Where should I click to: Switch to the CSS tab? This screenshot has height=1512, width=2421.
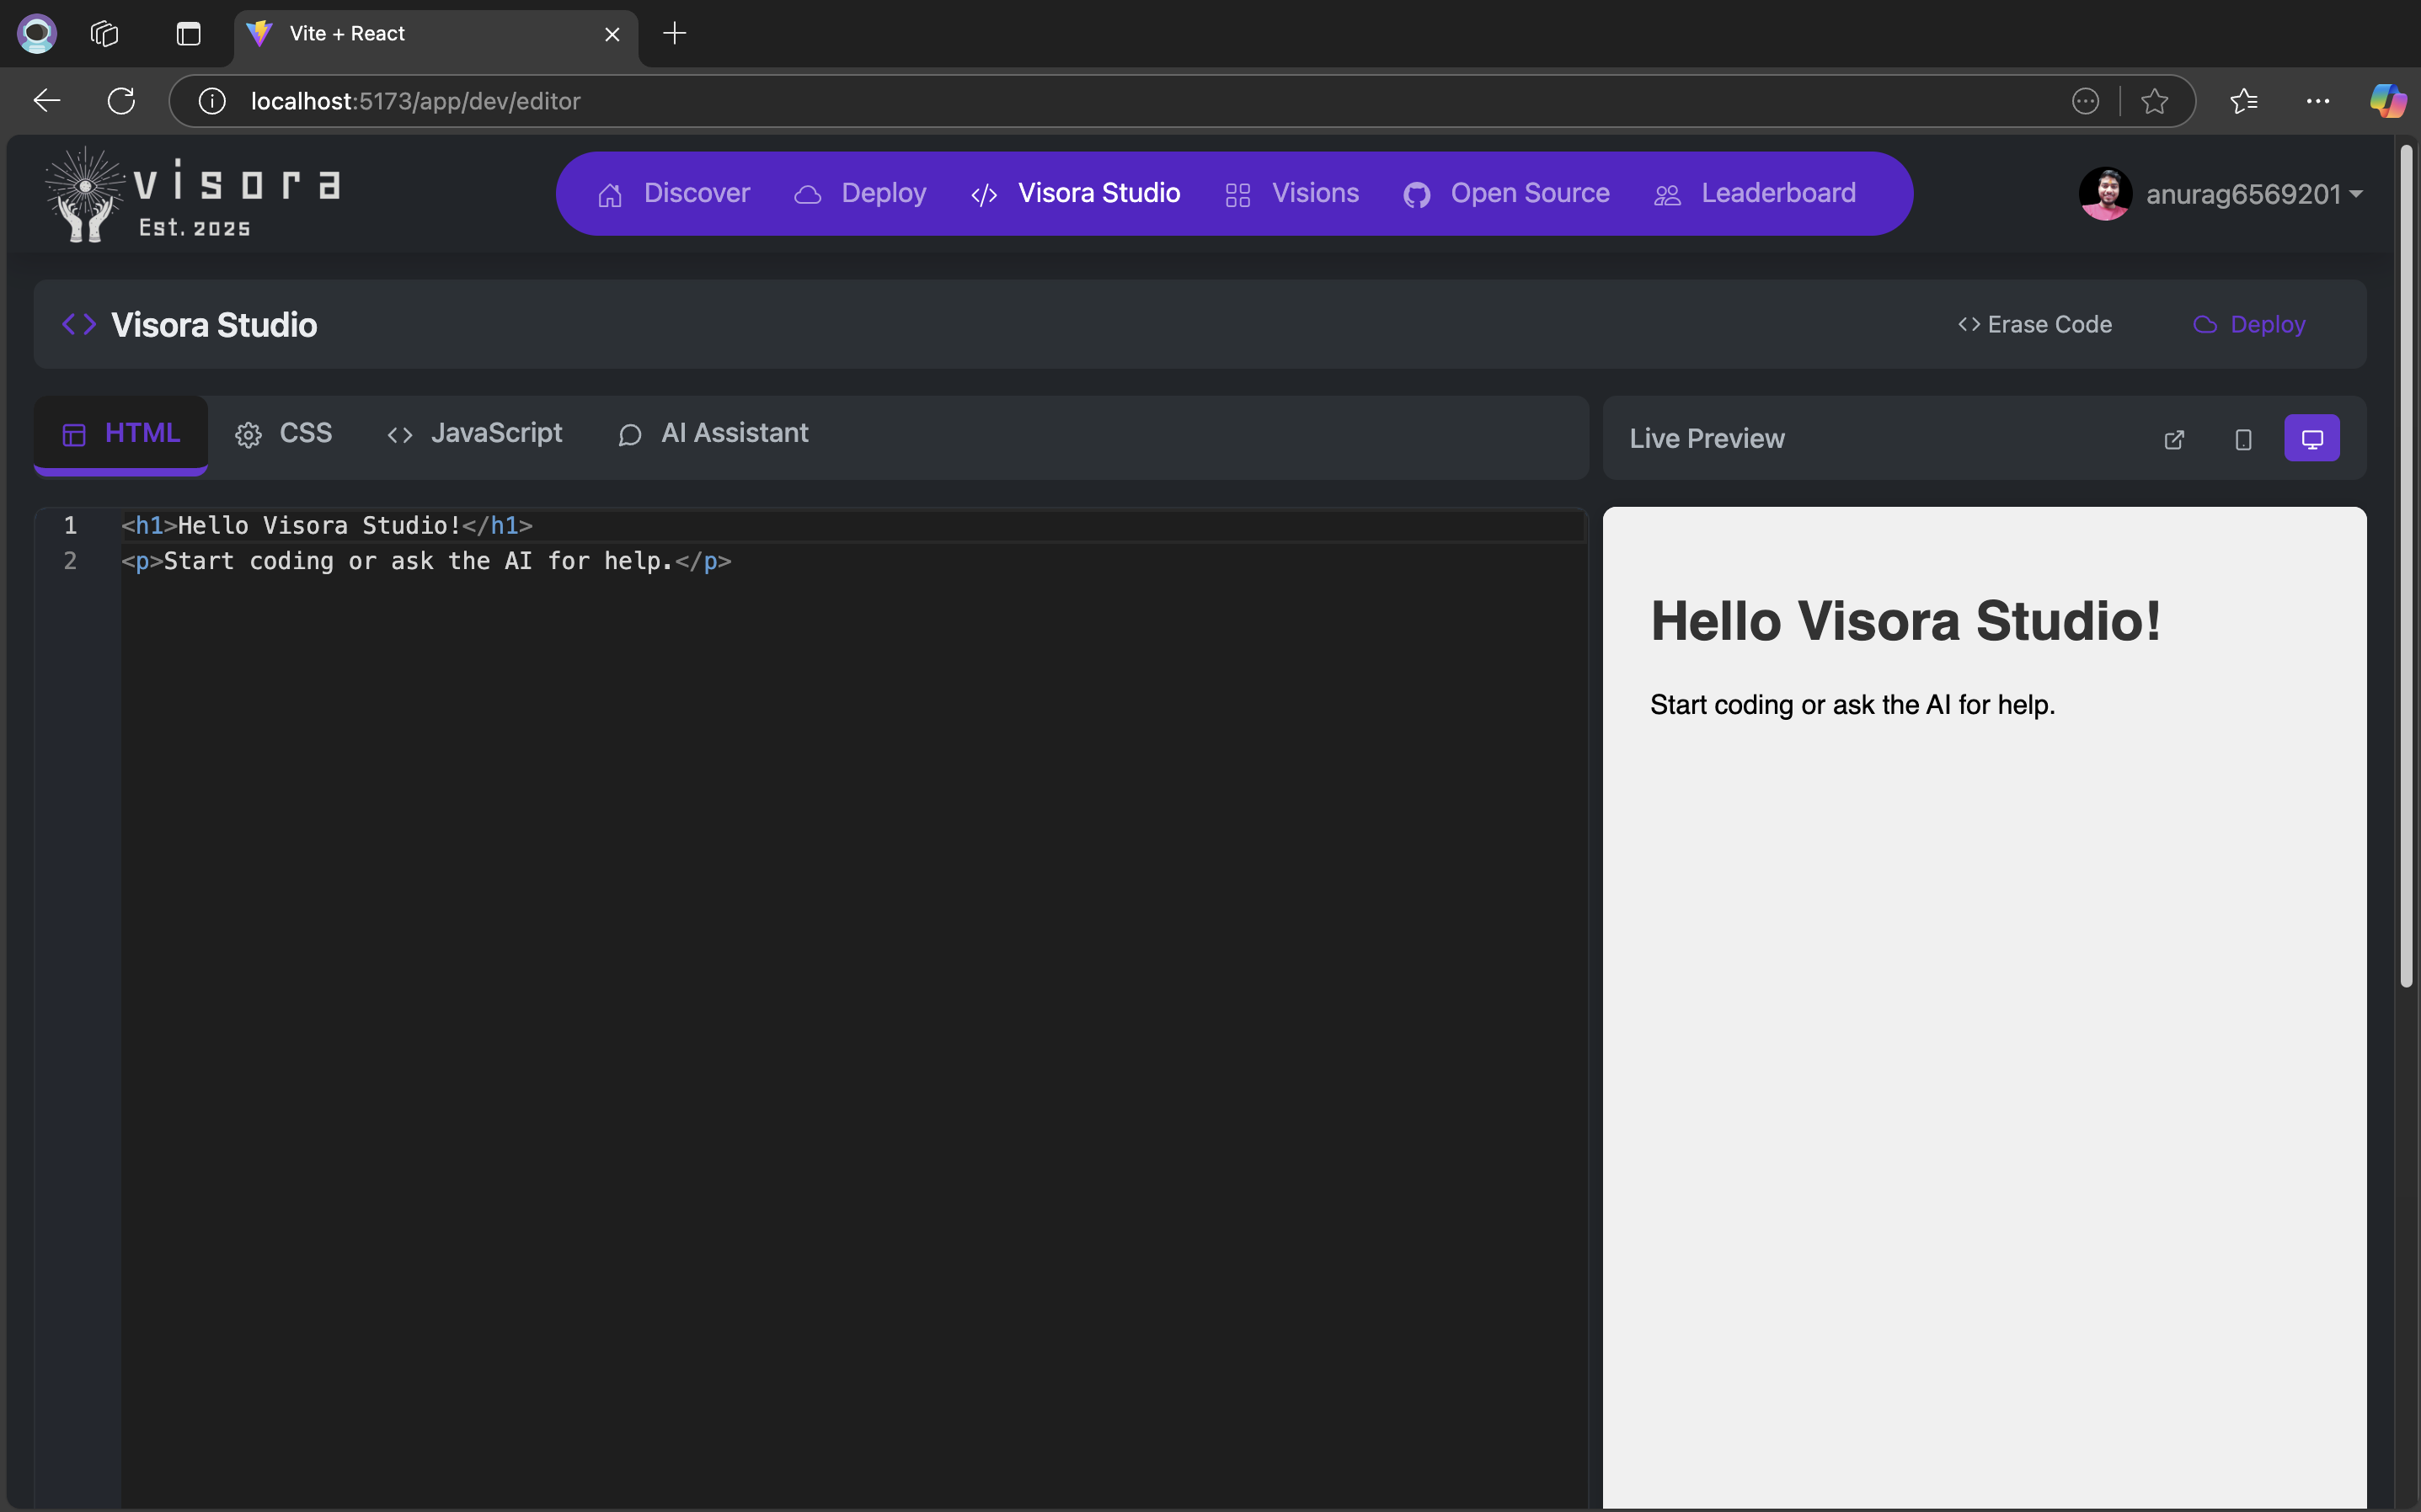pyautogui.click(x=284, y=433)
